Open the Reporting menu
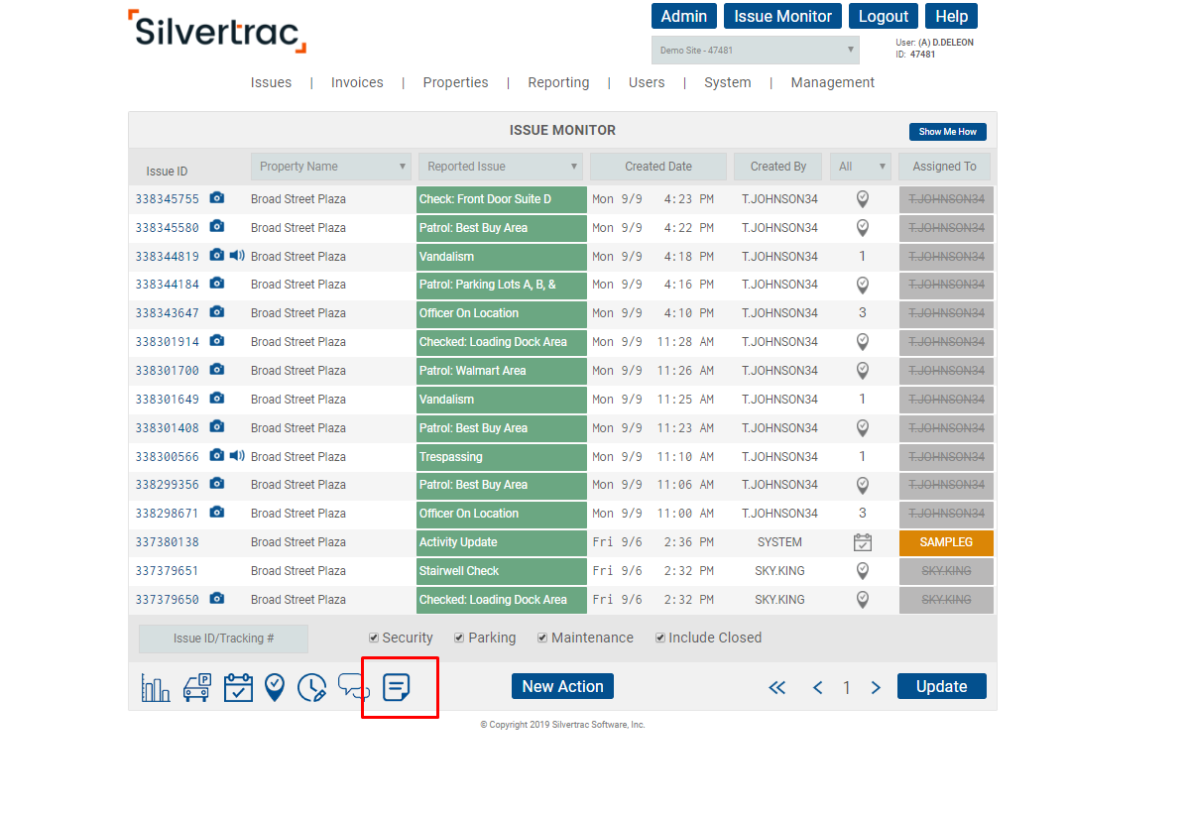 [558, 82]
